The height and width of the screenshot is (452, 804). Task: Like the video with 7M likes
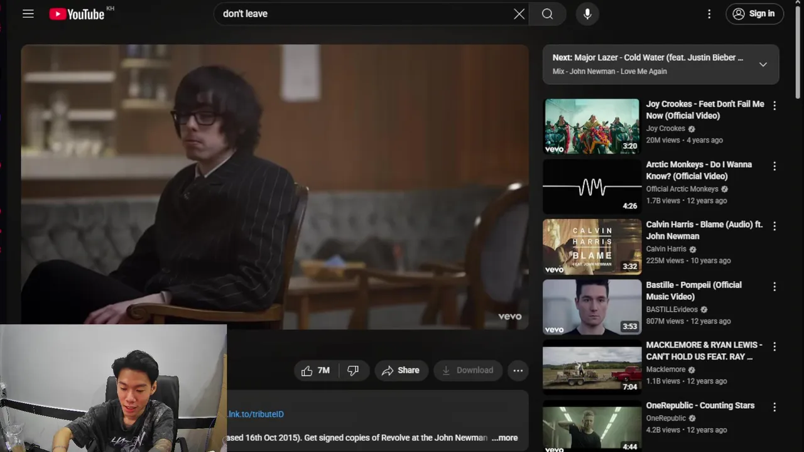click(315, 370)
